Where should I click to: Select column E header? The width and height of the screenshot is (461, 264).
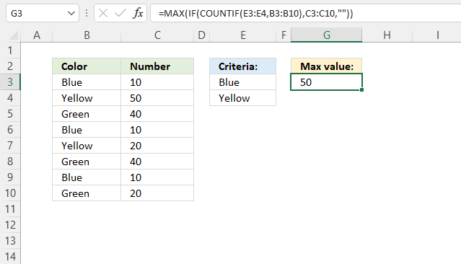(x=243, y=35)
